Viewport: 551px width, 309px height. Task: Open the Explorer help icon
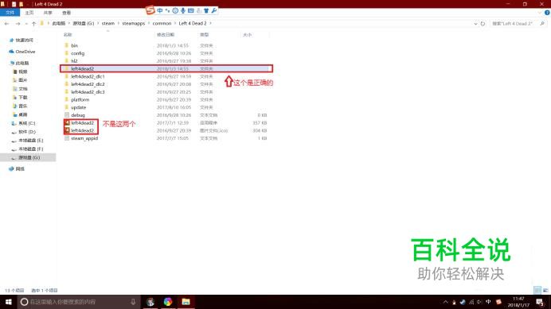(547, 13)
